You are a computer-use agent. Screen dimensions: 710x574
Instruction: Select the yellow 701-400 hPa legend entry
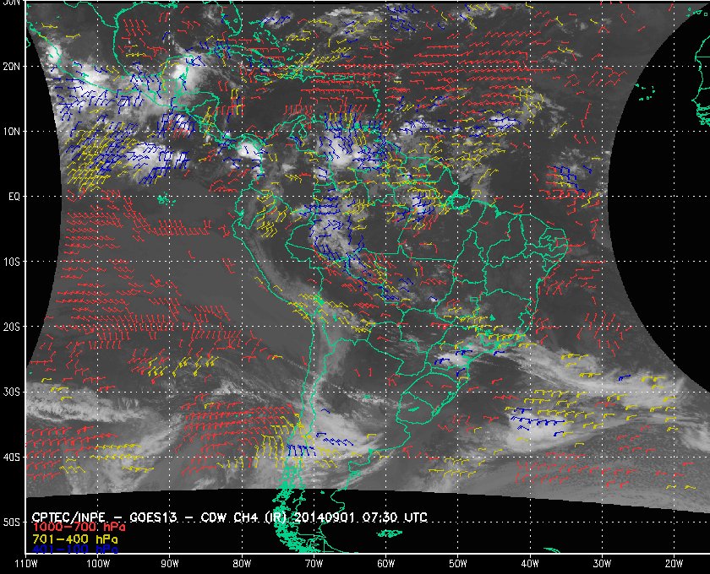pos(75,539)
